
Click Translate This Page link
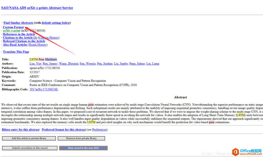tap(16, 52)
